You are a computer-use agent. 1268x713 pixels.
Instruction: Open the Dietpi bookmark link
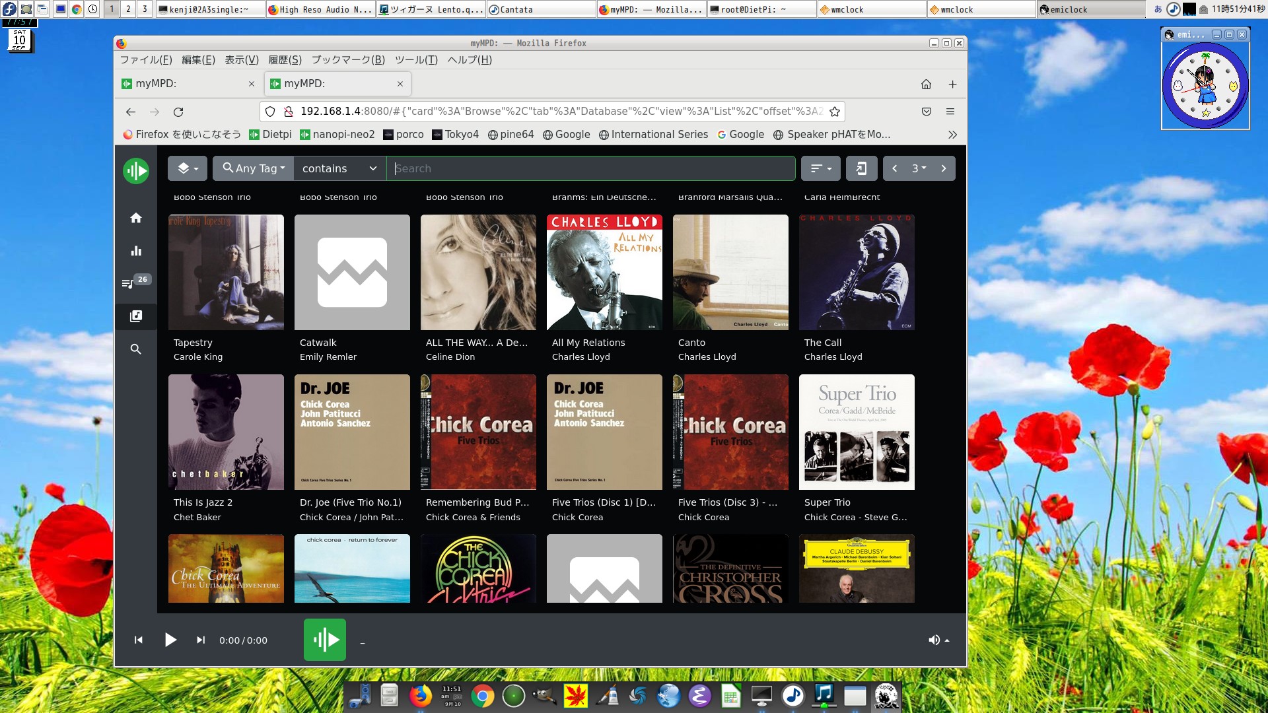point(269,134)
